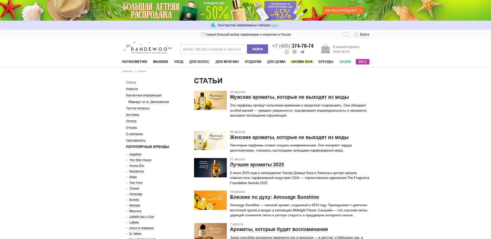Open article Лучшие ароматы 2025
The width and height of the screenshot is (491, 239).
coord(257,164)
